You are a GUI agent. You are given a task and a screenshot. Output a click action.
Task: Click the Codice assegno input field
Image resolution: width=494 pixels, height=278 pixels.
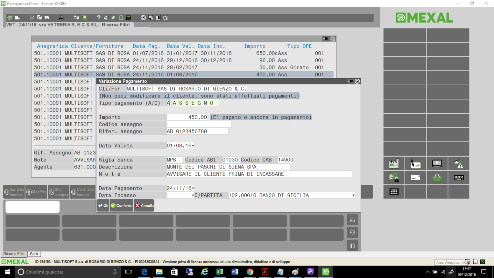pyautogui.click(x=199, y=125)
